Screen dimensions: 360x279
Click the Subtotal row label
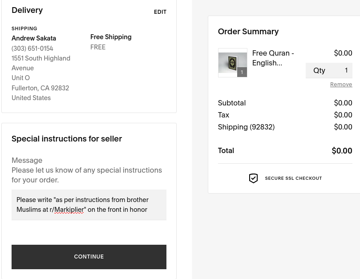pyautogui.click(x=231, y=103)
